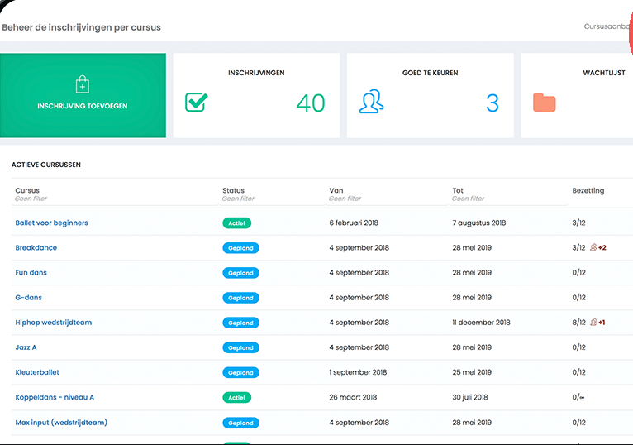The image size is (633, 445).
Task: Click the Wachtlijst card title
Action: [604, 73]
